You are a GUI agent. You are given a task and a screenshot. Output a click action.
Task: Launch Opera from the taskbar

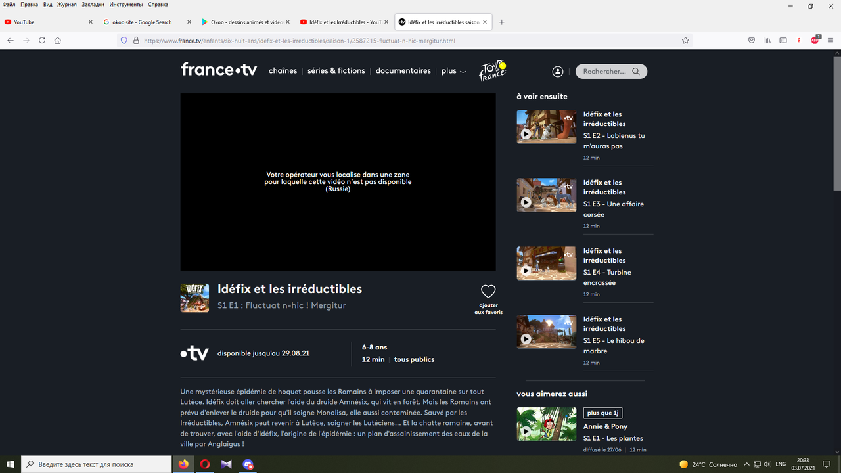205,464
